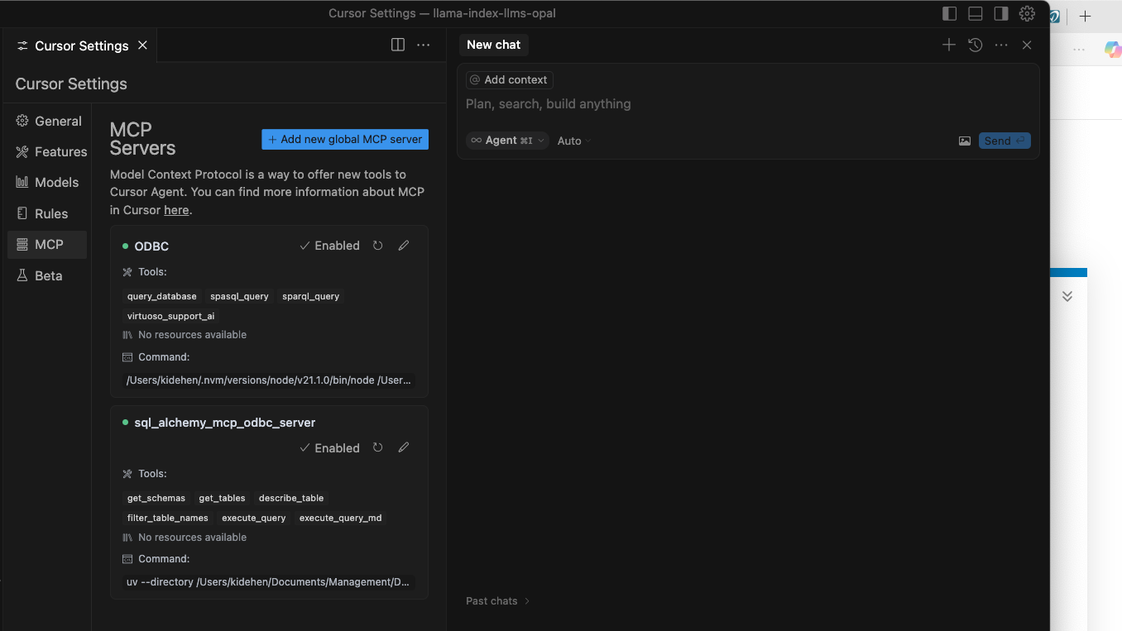Open Models settings section

48,182
